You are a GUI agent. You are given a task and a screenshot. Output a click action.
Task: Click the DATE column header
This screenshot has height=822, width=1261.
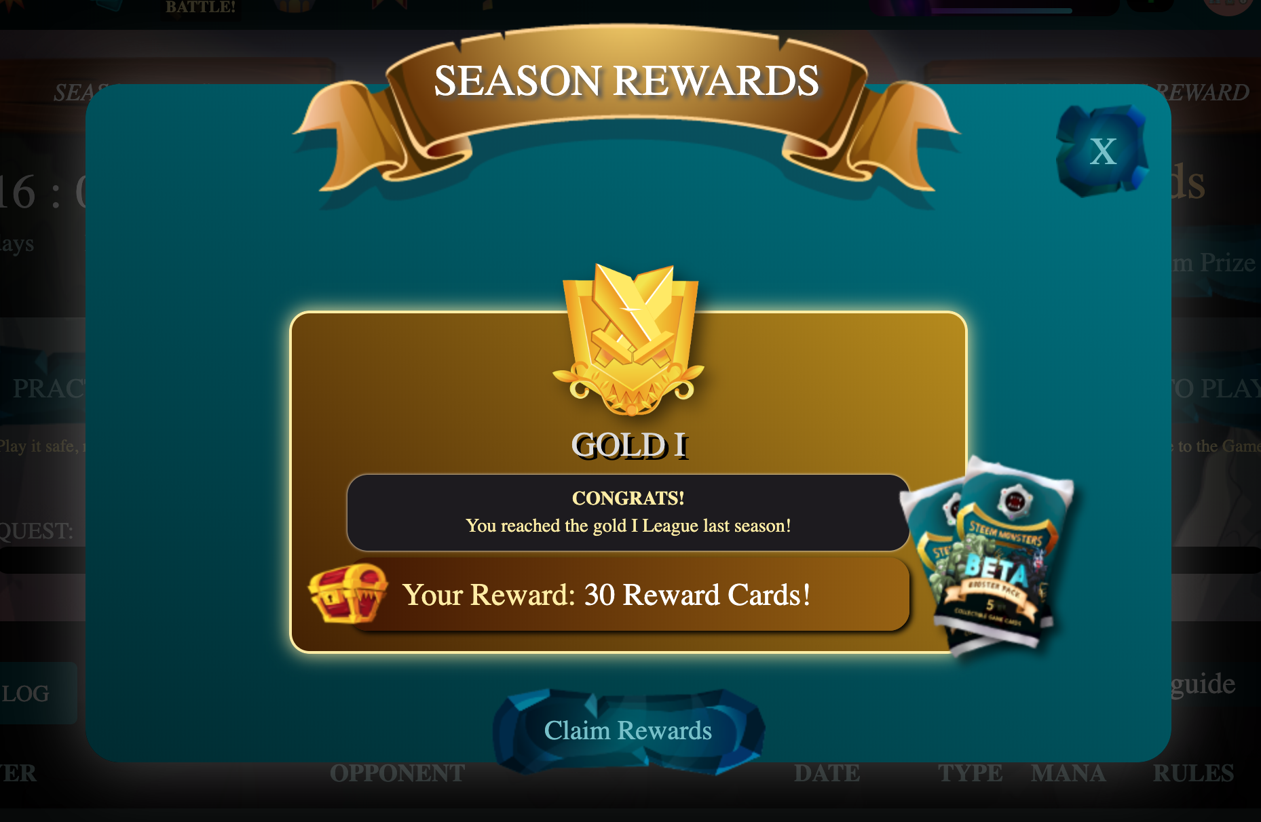pyautogui.click(x=827, y=773)
